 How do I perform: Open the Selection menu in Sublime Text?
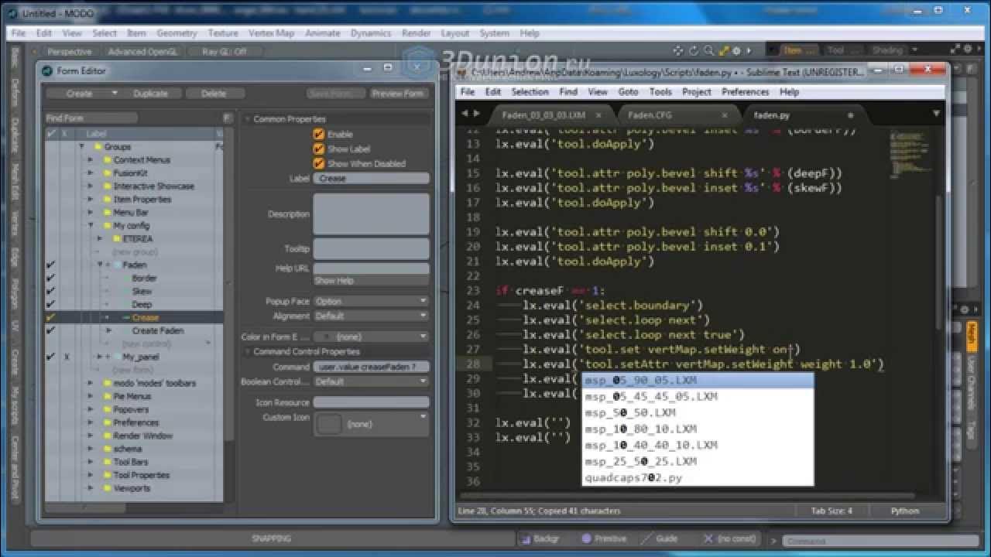tap(530, 91)
